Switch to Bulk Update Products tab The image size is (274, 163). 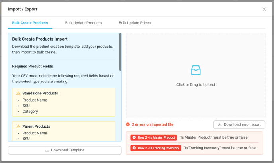[x=83, y=23]
